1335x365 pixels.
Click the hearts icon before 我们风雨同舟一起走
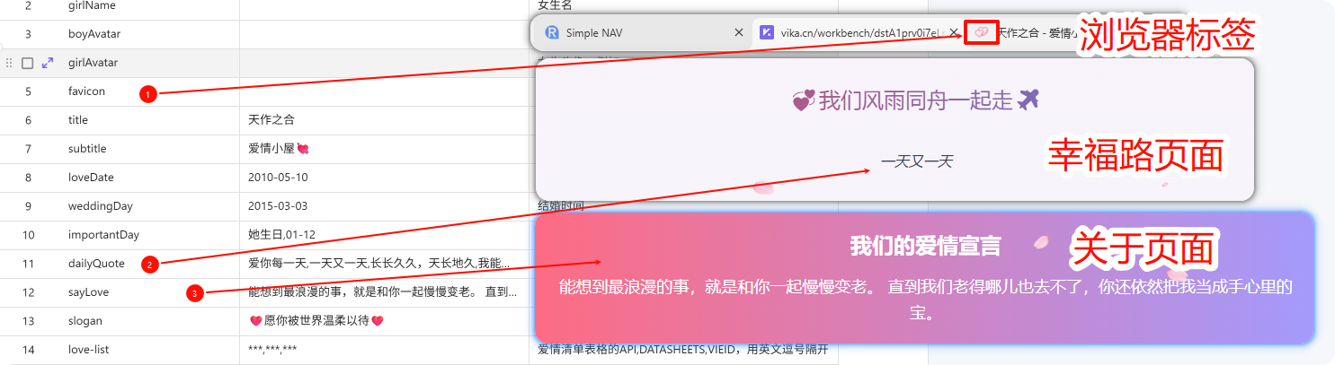[x=803, y=100]
